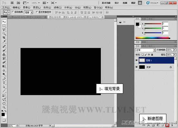This screenshot has height=128, width=178.
Task: Select the Path Selection tool
Action: coord(4,87)
